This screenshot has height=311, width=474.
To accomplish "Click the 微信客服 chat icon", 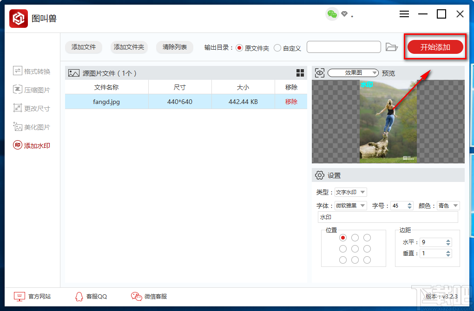I will (136, 297).
